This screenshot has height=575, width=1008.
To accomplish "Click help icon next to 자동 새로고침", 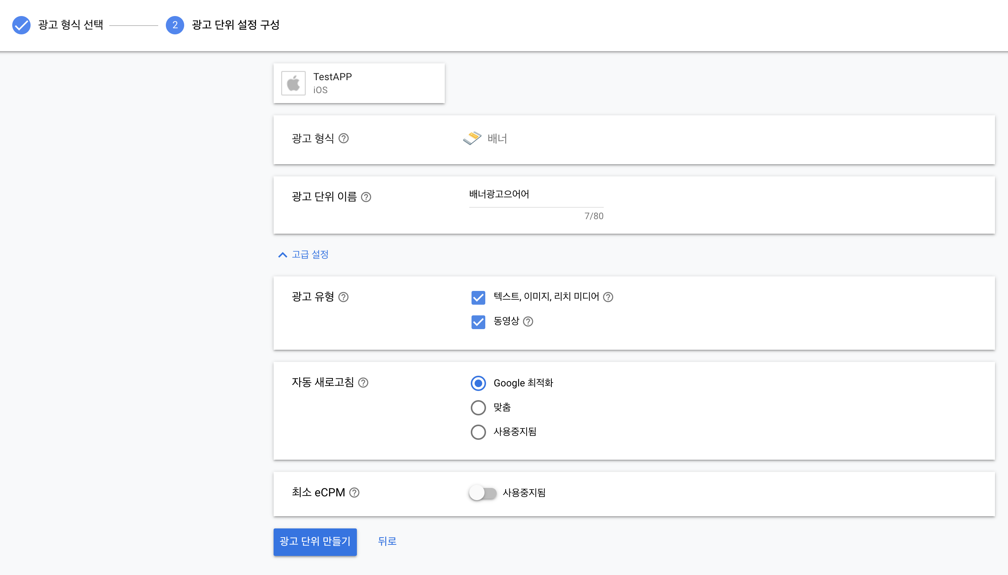I will click(363, 383).
